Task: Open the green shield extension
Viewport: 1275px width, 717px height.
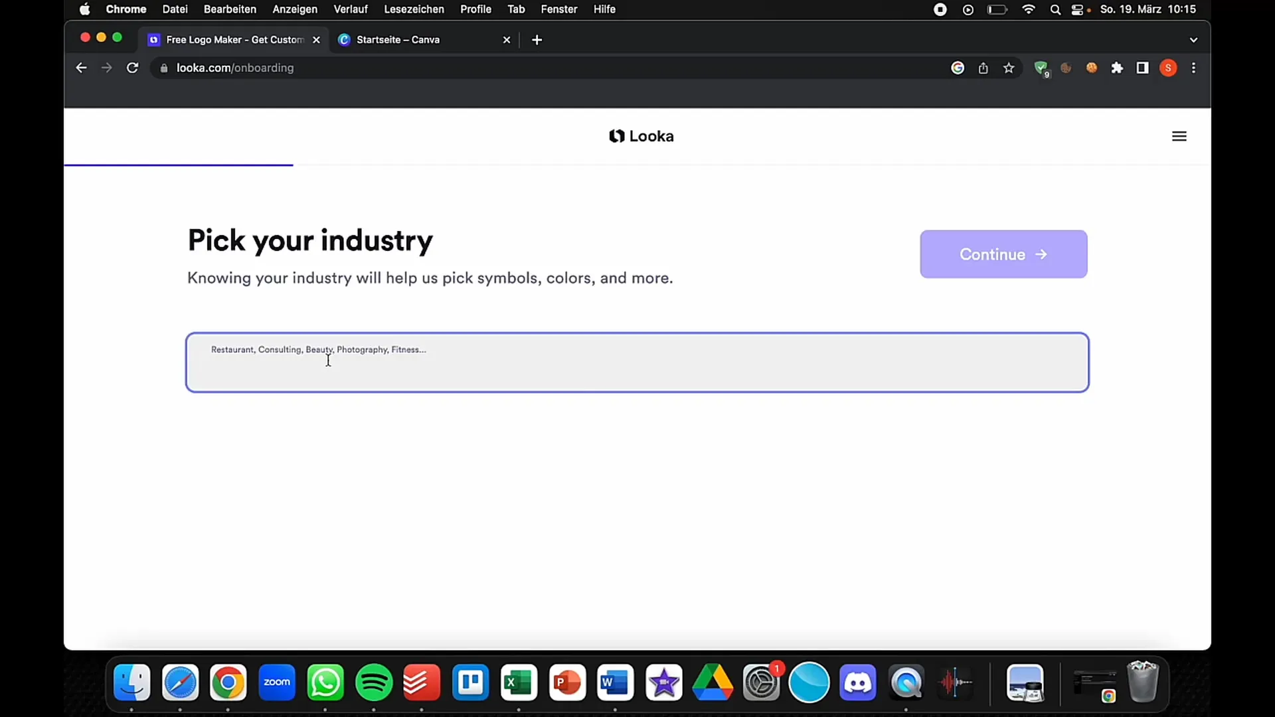Action: coord(1041,68)
